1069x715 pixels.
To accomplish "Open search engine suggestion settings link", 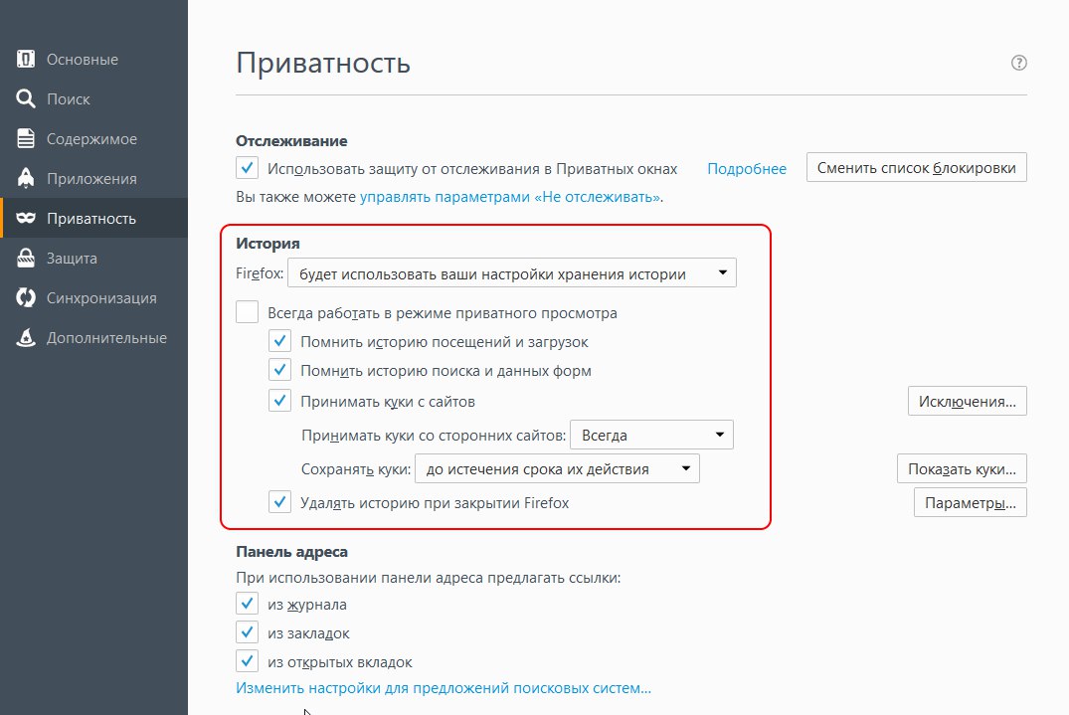I will (x=444, y=688).
